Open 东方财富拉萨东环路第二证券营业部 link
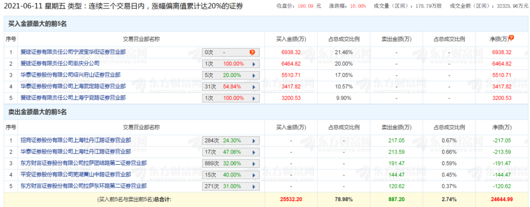 pos(83,186)
